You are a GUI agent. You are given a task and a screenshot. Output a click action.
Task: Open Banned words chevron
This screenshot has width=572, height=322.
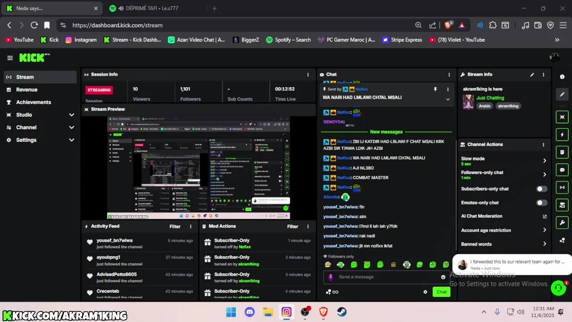coord(544,244)
